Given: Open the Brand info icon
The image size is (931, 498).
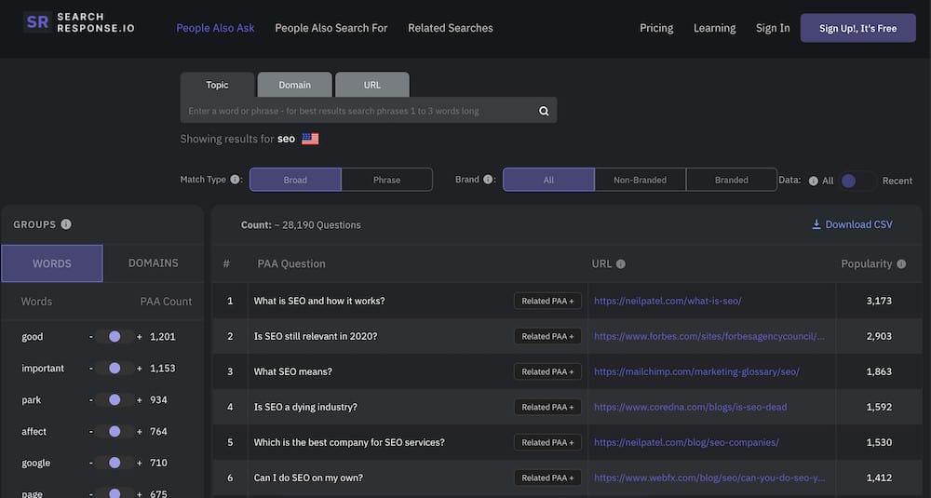Looking at the screenshot, I should (x=488, y=180).
